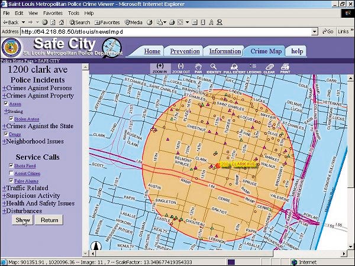Viewport: 355px width, 266px height.
Task: Select the Pan hand map tool
Action: pos(198,68)
